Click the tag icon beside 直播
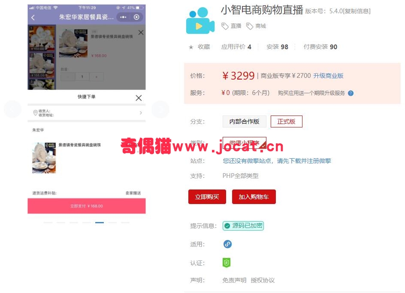Viewport: 405px width, 293px height. coord(225,26)
